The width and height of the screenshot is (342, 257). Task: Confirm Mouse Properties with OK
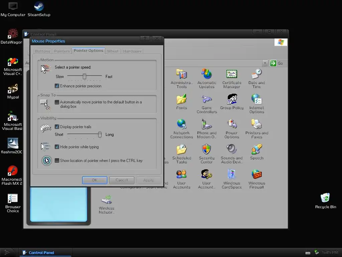95,180
